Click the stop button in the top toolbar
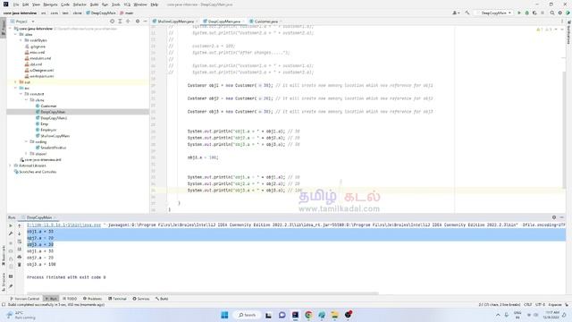This screenshot has width=572, height=322. click(x=543, y=13)
